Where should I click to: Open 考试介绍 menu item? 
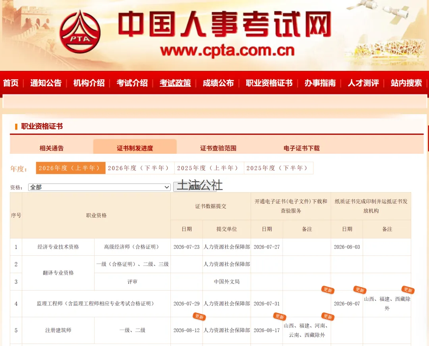point(132,83)
